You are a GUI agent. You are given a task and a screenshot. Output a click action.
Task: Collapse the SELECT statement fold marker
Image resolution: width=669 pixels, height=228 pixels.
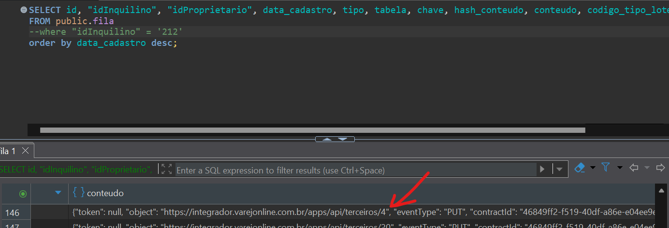(x=23, y=10)
